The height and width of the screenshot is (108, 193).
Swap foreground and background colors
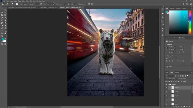5,39
